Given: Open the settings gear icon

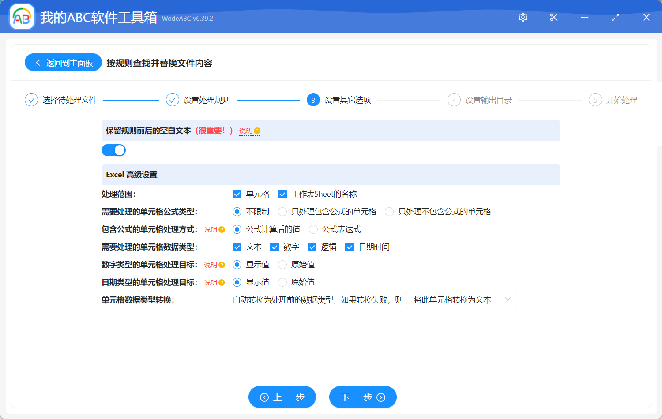Looking at the screenshot, I should click(523, 17).
